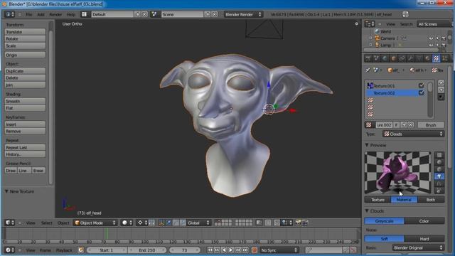
Task: Toggle Camera visibility eye in outliner
Action: [x=431, y=38]
